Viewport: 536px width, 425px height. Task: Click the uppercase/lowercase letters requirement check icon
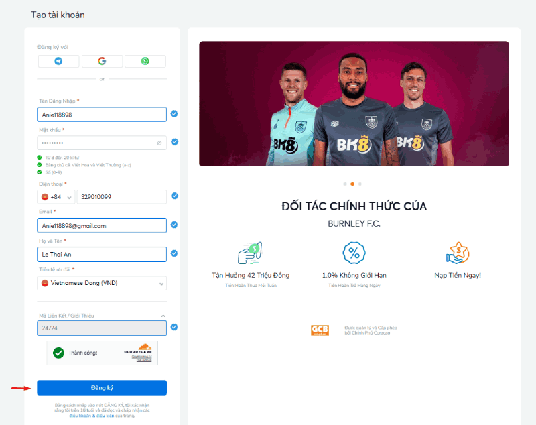[40, 165]
